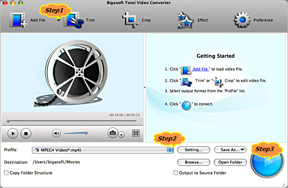This screenshot has height=188, width=288.
Task: Enable Copy Folder Structure checkbox
Action: tap(6, 173)
